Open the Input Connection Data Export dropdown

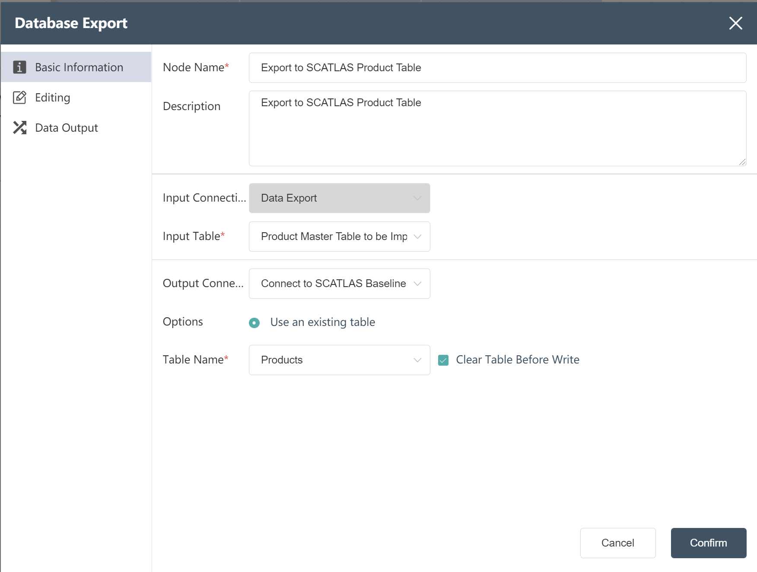340,198
